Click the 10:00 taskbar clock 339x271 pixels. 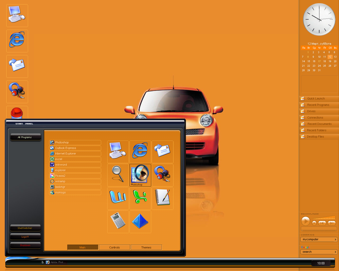[x=321, y=263]
